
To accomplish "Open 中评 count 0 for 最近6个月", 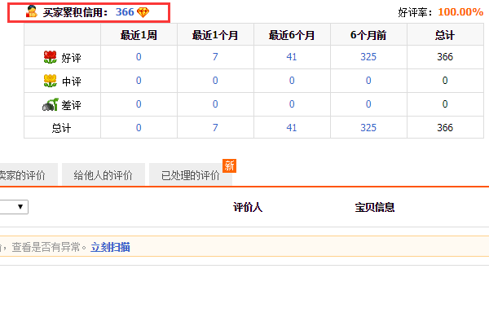I will tap(292, 81).
